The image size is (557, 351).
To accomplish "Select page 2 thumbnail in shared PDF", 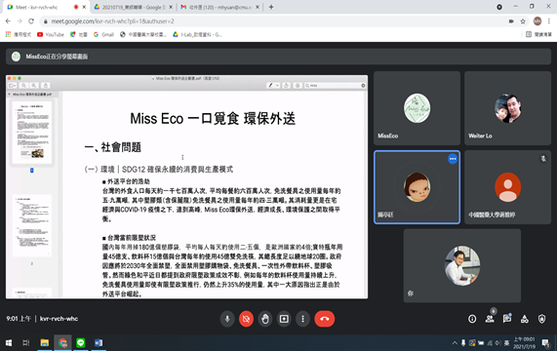I will 32,225.
